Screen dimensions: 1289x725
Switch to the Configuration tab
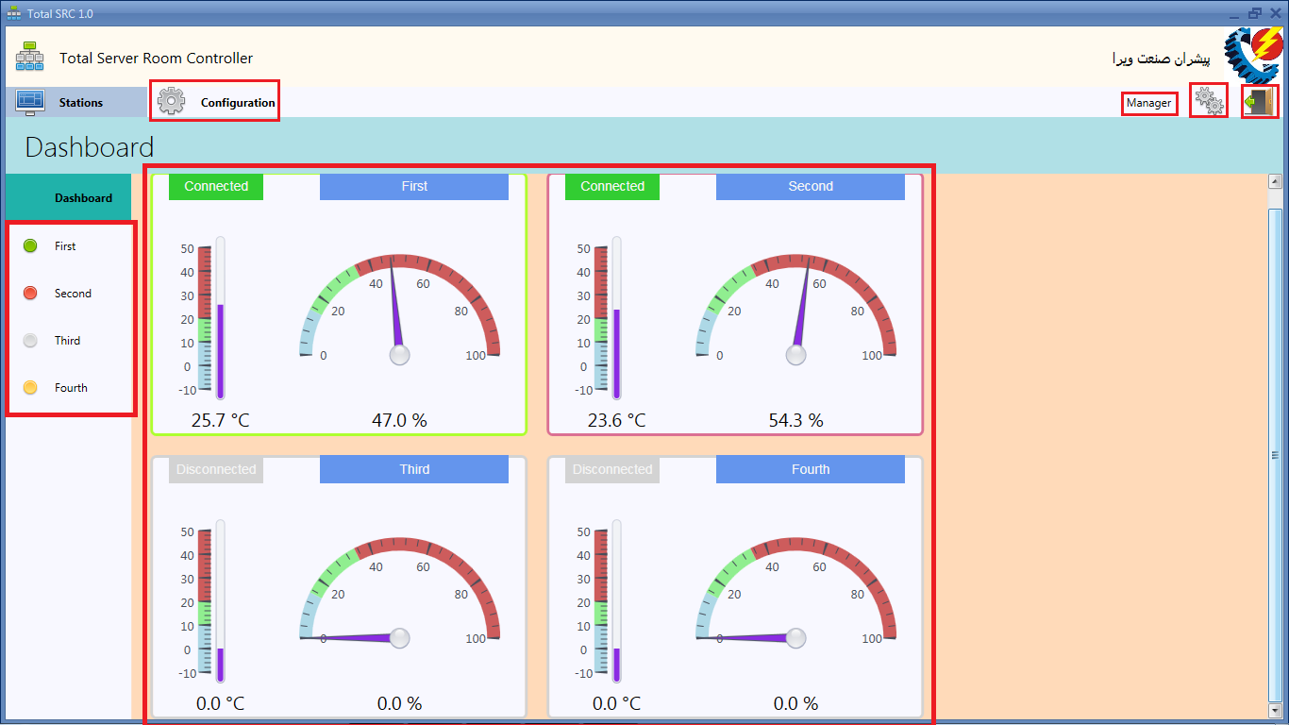(215, 102)
